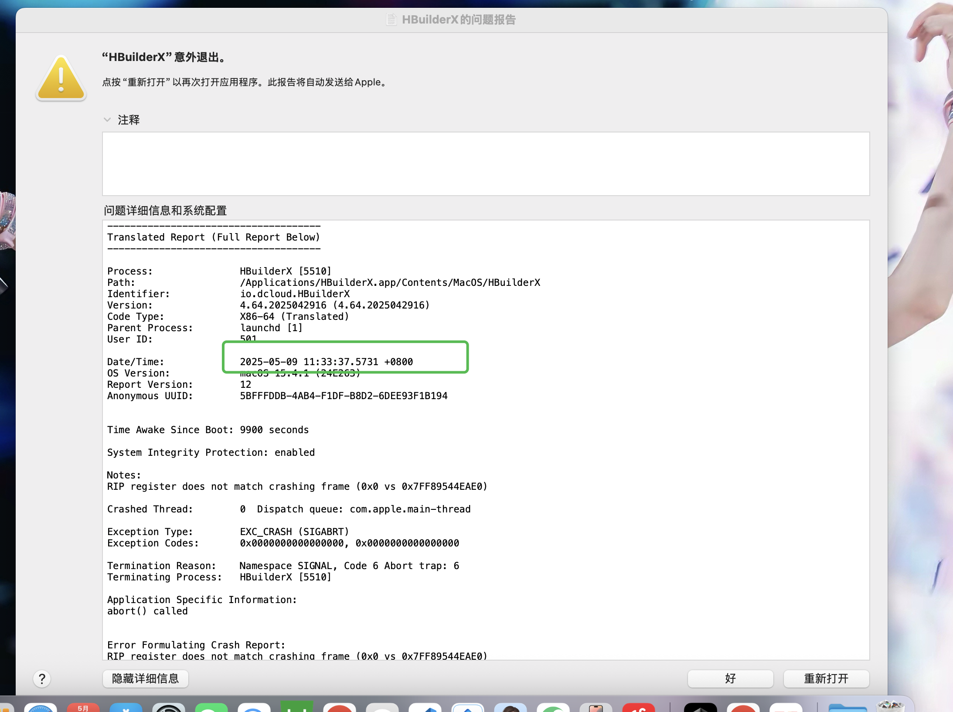The image size is (953, 712).
Task: Click the 好 button
Action: [730, 678]
